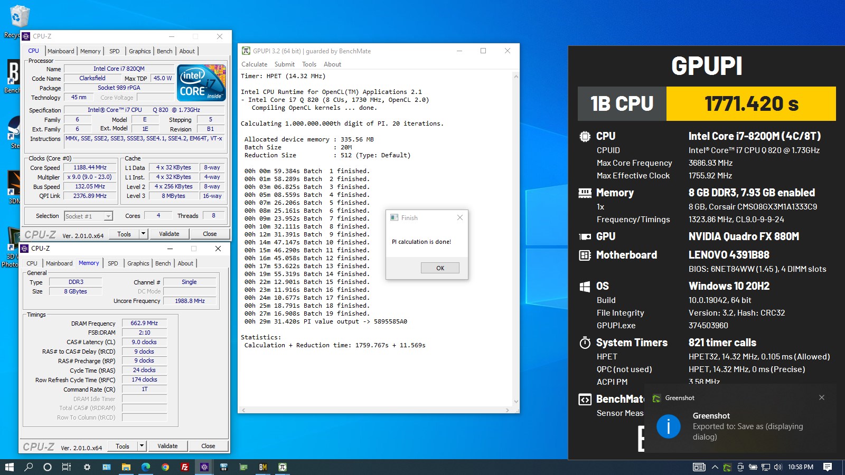This screenshot has width=845, height=475.
Task: Switch to Mainboard tab in upper CPU-Z
Action: (x=61, y=51)
